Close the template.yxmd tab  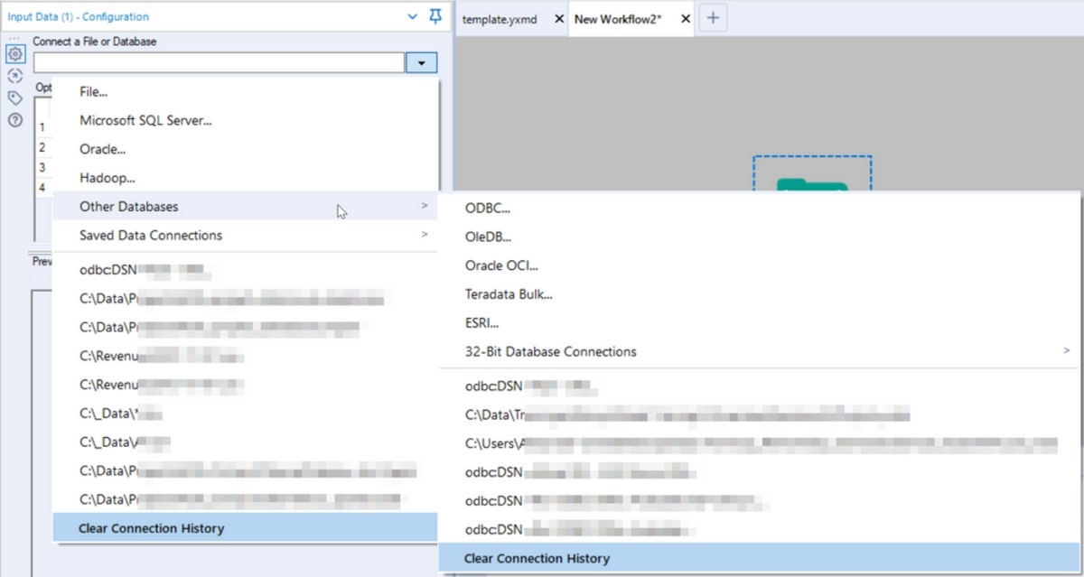[x=559, y=19]
